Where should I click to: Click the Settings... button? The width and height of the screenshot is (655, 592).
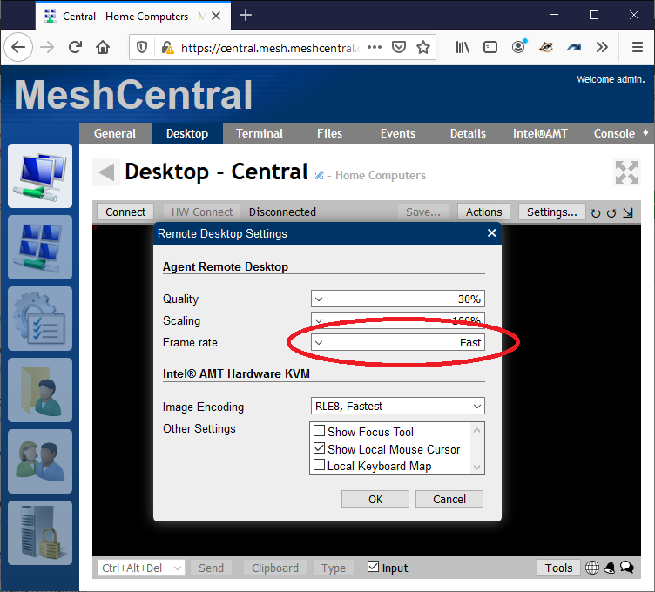click(552, 212)
